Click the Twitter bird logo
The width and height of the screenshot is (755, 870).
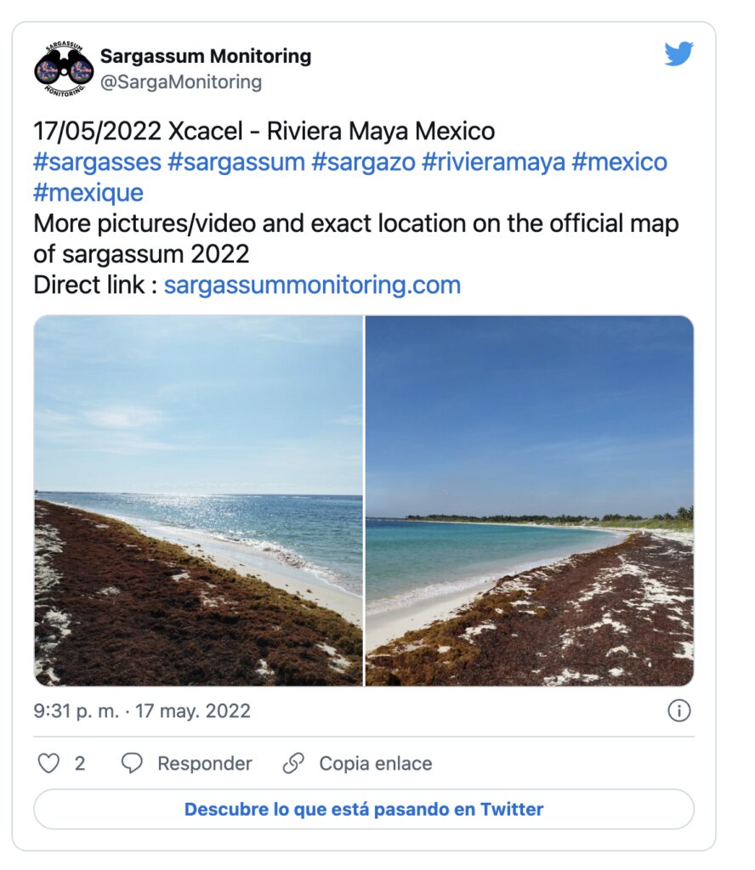678,55
